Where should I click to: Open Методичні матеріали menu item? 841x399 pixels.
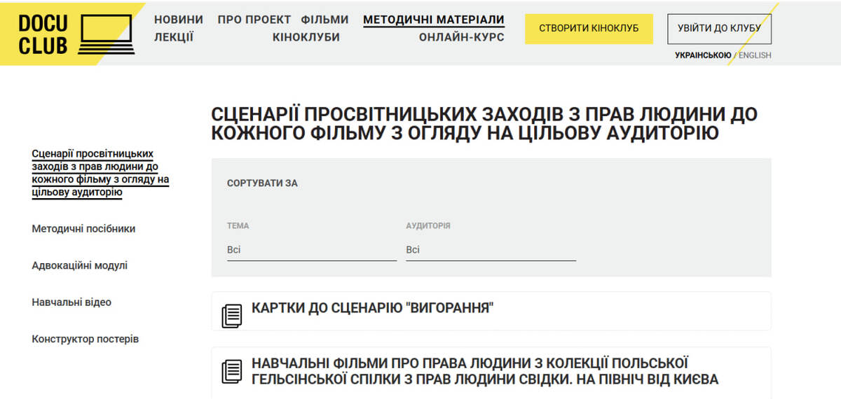pos(434,20)
